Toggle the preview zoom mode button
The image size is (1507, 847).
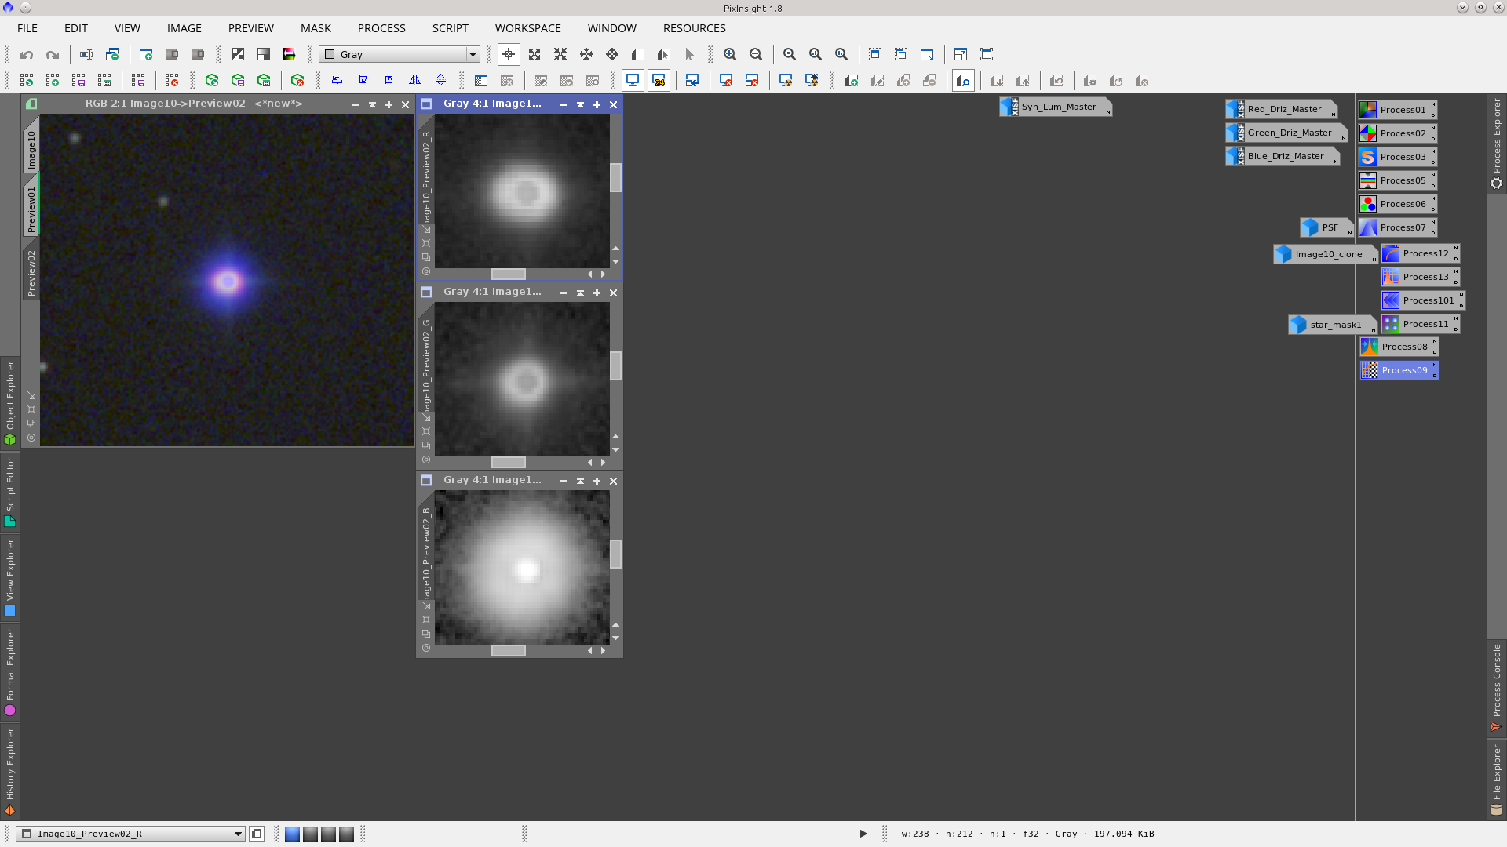tap(963, 80)
